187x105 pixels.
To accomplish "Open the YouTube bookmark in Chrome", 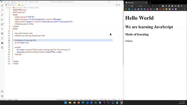I will coord(160,9).
